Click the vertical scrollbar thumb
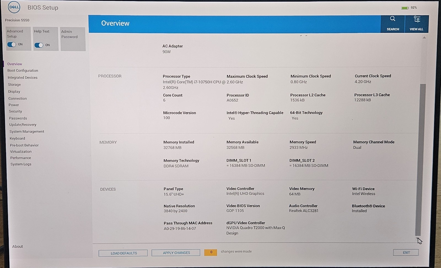Viewport: 441px width, 268px height. [421, 160]
